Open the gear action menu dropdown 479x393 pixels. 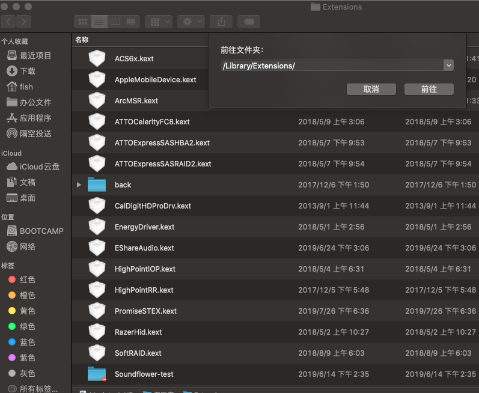192,22
